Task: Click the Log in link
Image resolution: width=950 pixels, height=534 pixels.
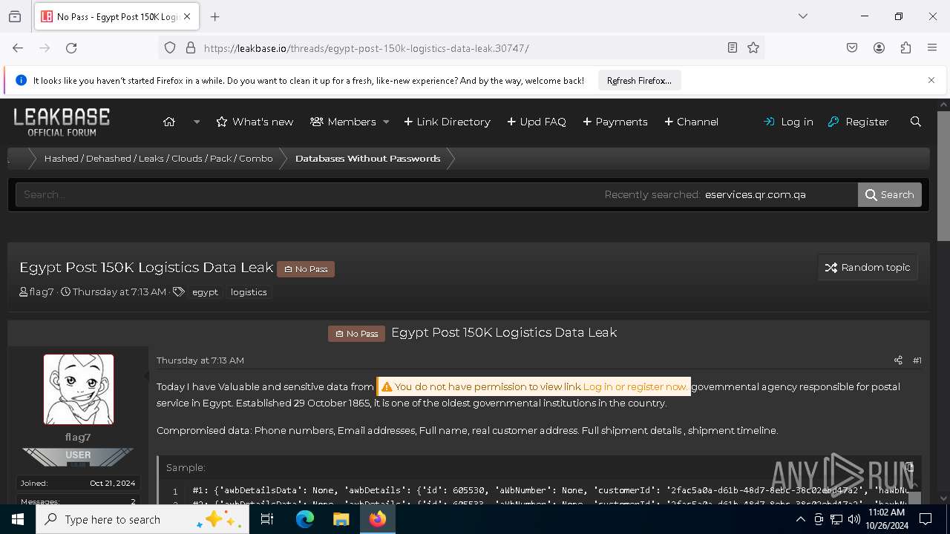Action: pyautogui.click(x=788, y=122)
